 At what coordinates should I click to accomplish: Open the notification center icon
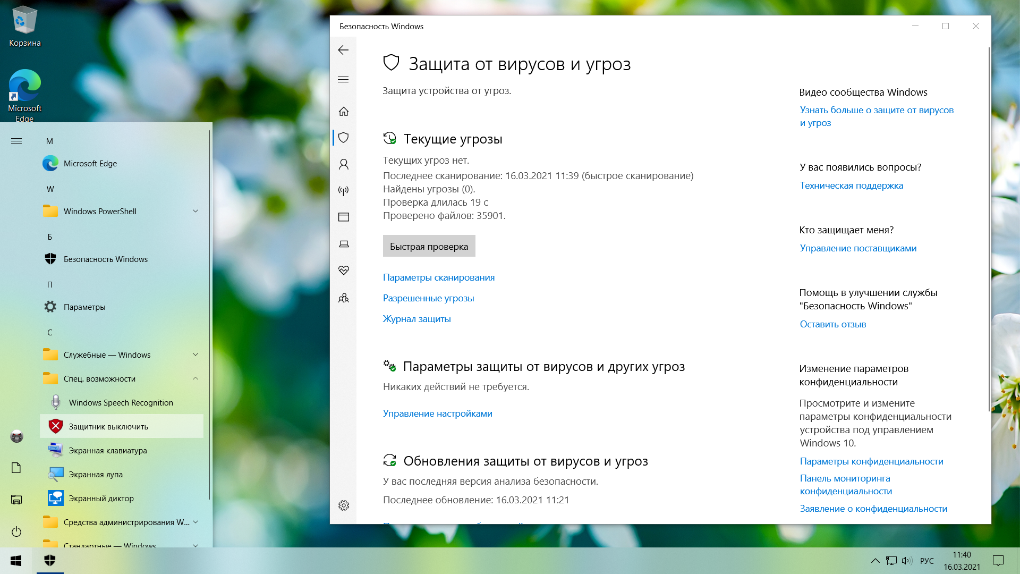998,561
